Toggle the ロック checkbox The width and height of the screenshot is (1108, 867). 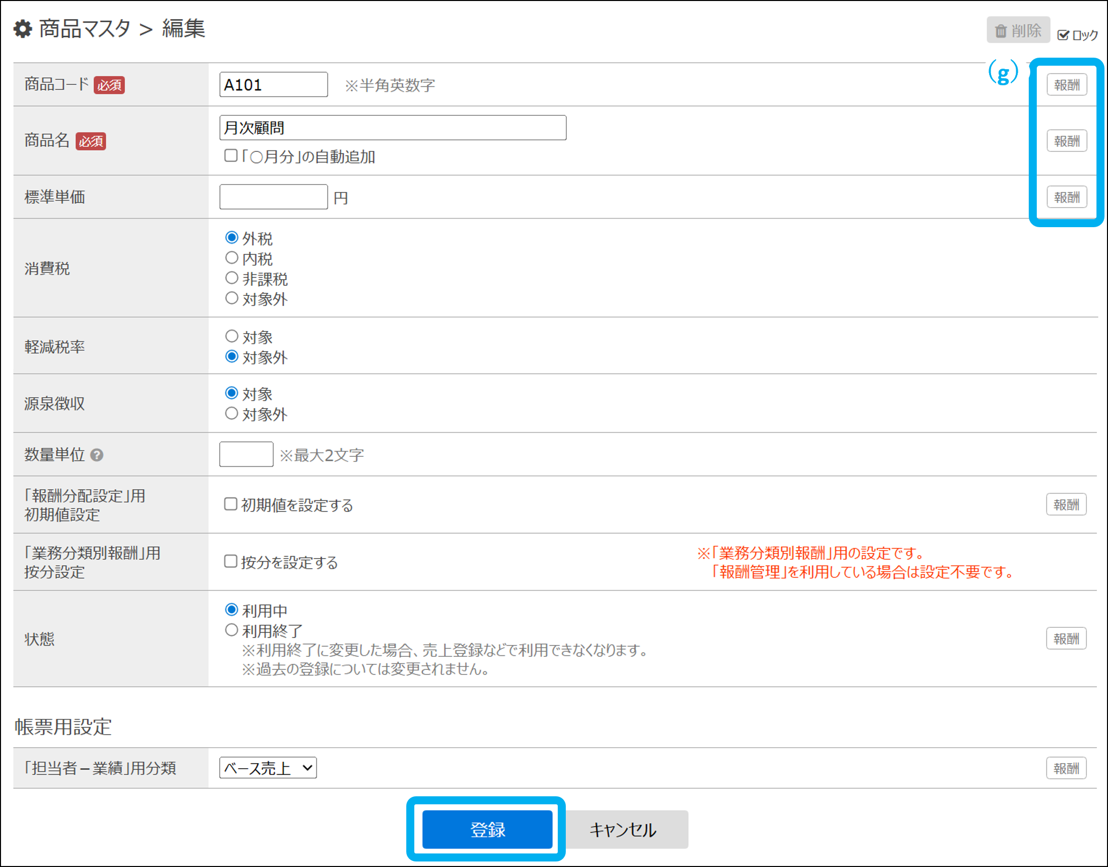[x=1063, y=35]
